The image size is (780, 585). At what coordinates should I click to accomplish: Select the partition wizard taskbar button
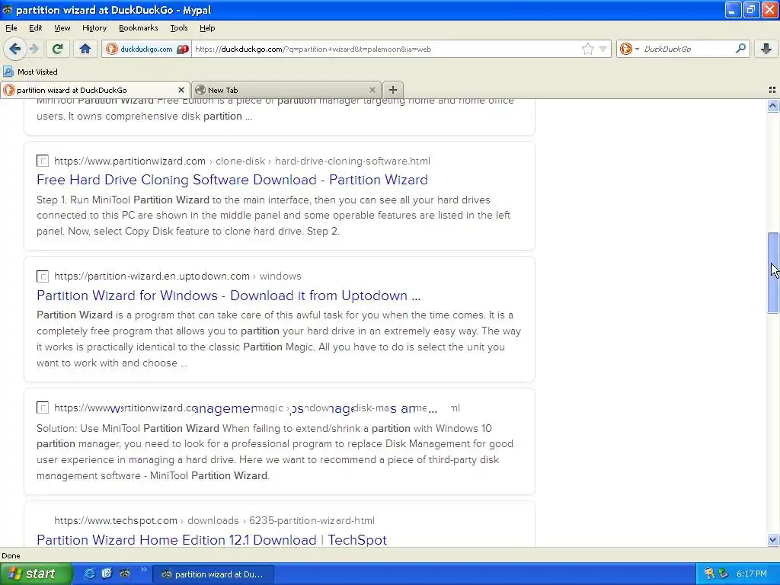tap(213, 574)
